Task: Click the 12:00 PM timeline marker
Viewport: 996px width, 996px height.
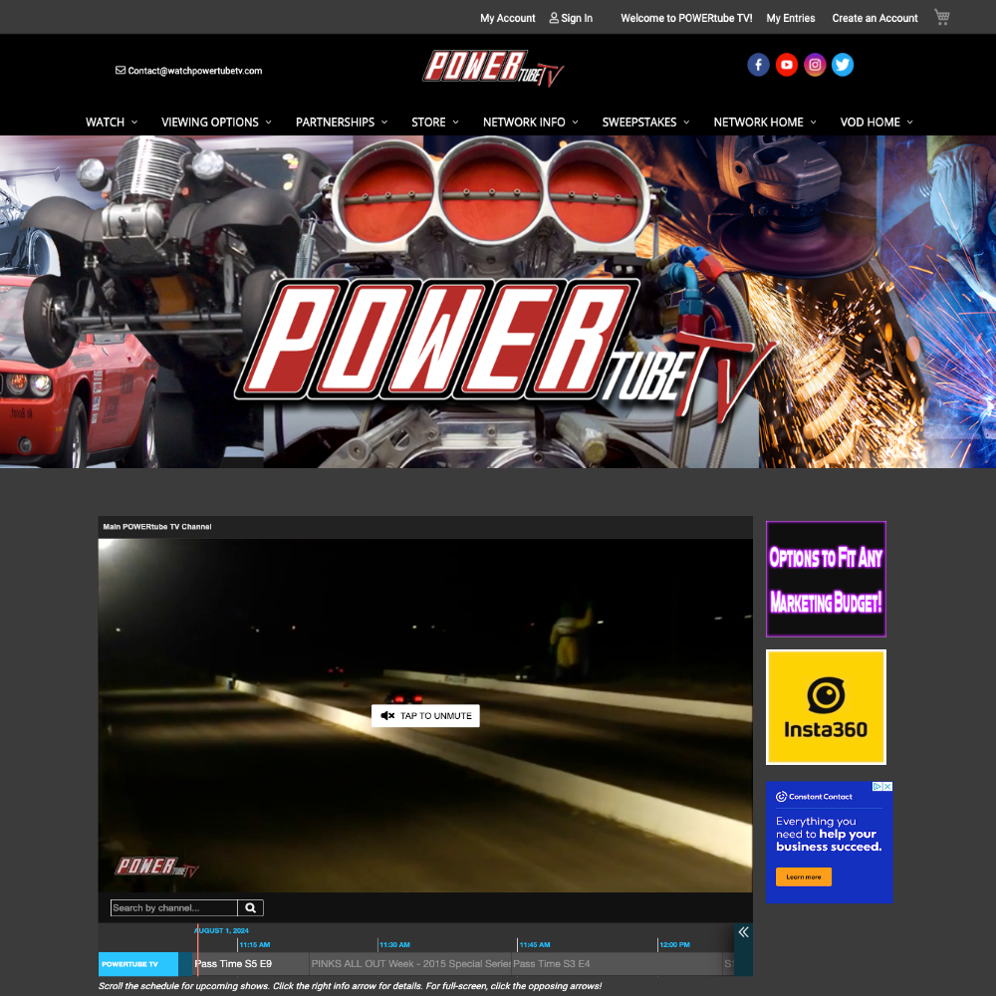Action: (674, 944)
